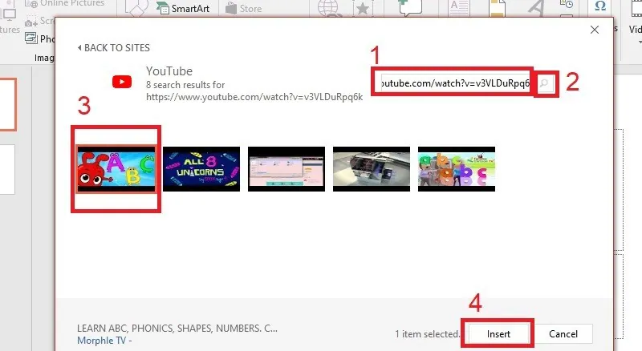Close the Insert Video dialog
Screen dimensions: 642x351
[595, 30]
